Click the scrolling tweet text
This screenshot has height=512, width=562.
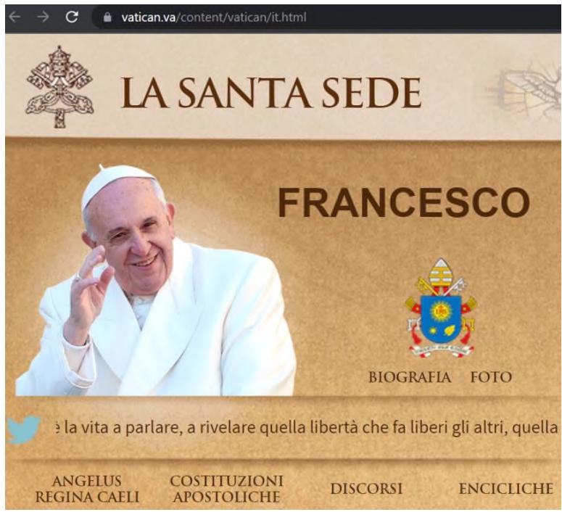pyautogui.click(x=305, y=427)
